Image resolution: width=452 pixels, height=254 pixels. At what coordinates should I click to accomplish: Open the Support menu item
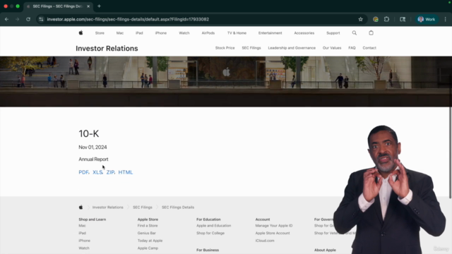(x=333, y=33)
